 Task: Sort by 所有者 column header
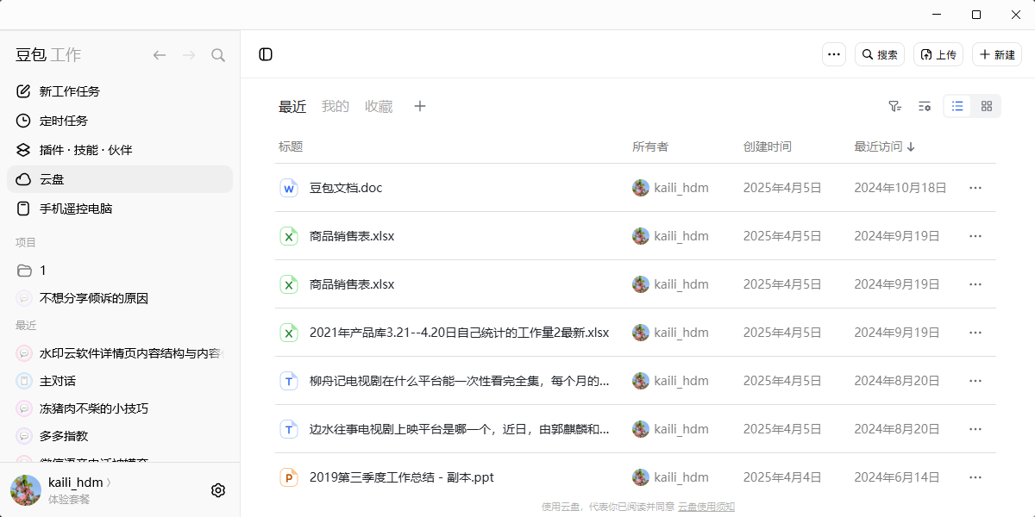(x=650, y=146)
